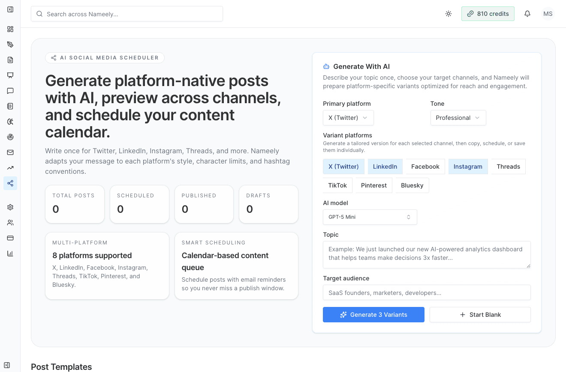Select the chat bubble icon in sidebar
The height and width of the screenshot is (372, 566).
tap(10, 90)
